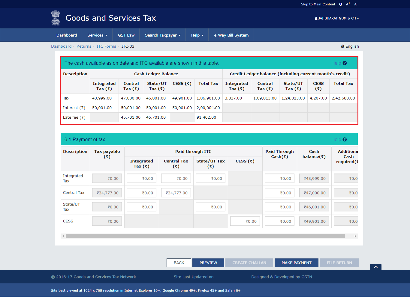
Task: Click help question icon in cash table header
Action: pos(345,63)
